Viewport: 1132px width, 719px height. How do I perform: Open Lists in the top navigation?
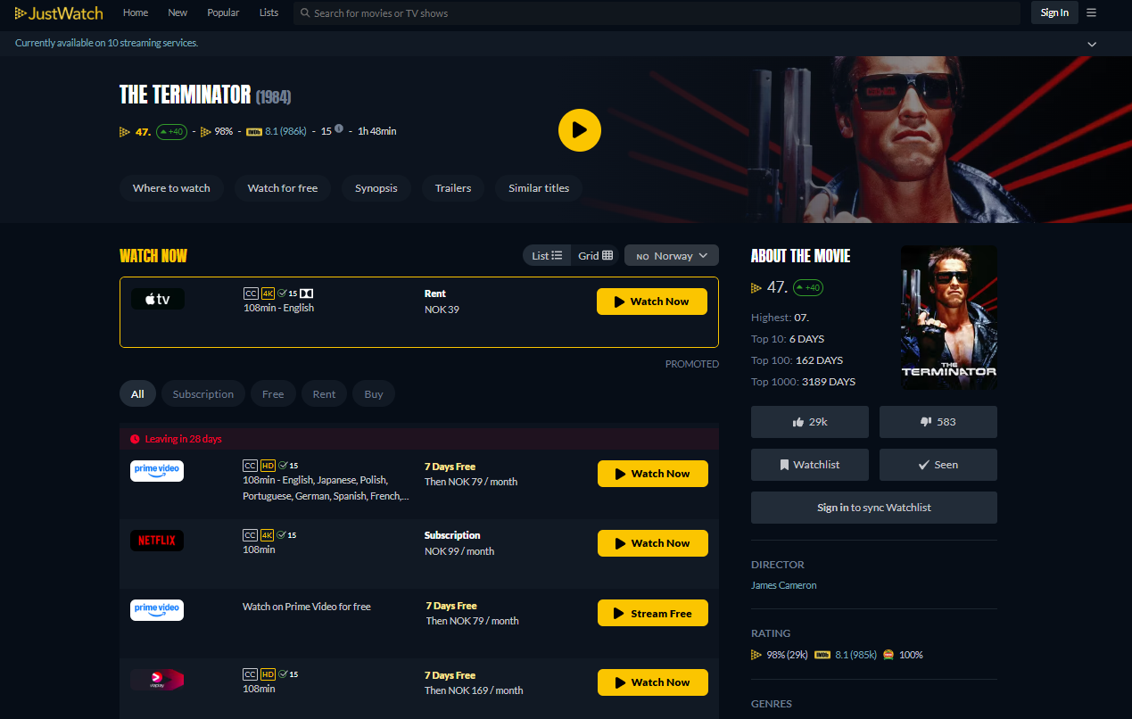click(x=269, y=12)
